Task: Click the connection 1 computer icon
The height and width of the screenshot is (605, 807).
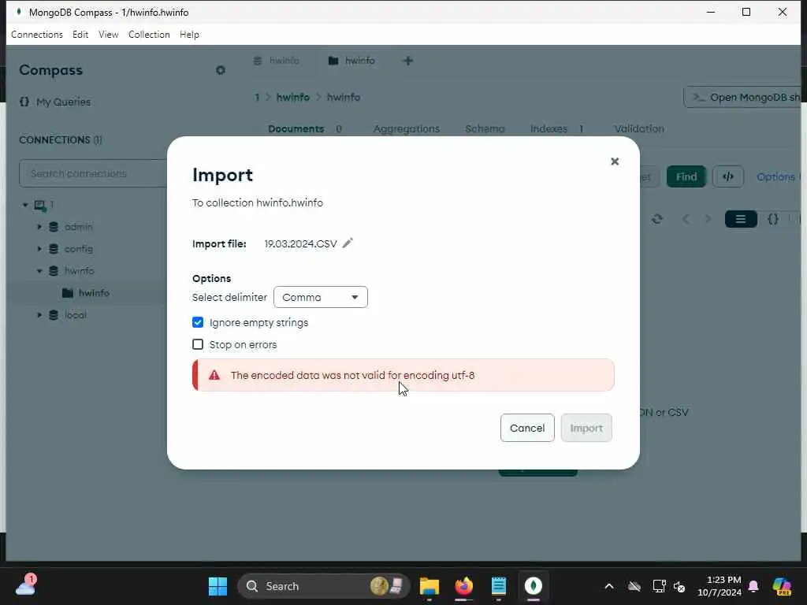Action: (40, 206)
